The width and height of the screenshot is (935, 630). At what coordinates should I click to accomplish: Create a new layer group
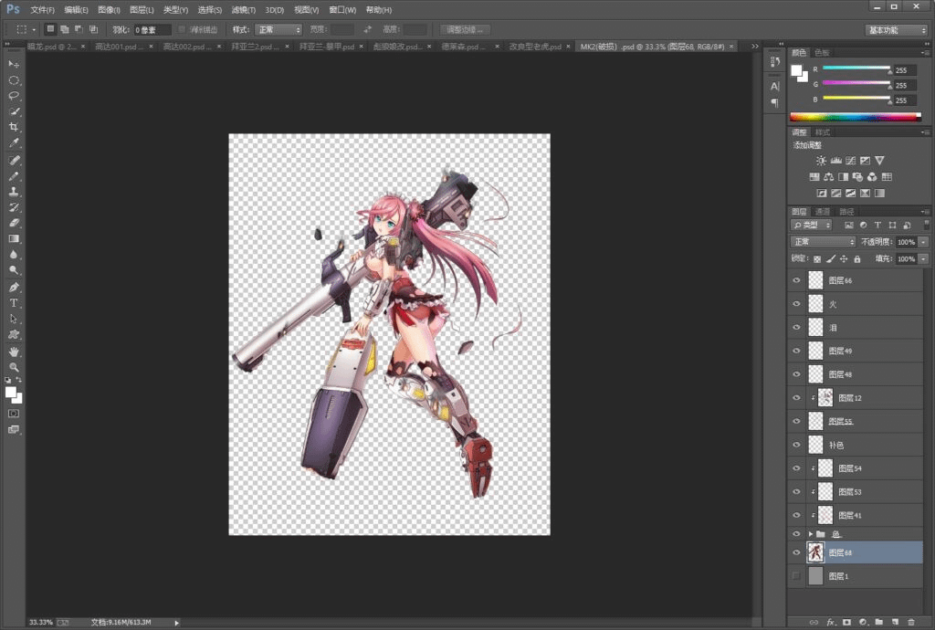pos(879,623)
